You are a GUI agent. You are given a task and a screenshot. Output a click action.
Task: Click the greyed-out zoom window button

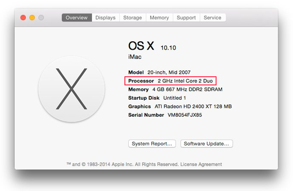click(41, 18)
